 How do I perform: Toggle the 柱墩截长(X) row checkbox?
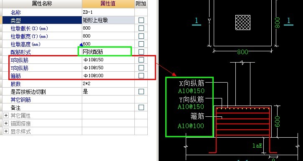click(x=141, y=28)
